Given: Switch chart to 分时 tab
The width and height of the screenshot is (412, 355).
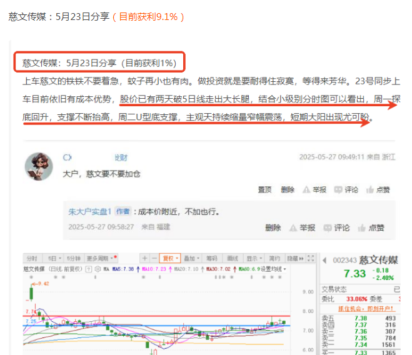Looking at the screenshot, I should [32, 259].
